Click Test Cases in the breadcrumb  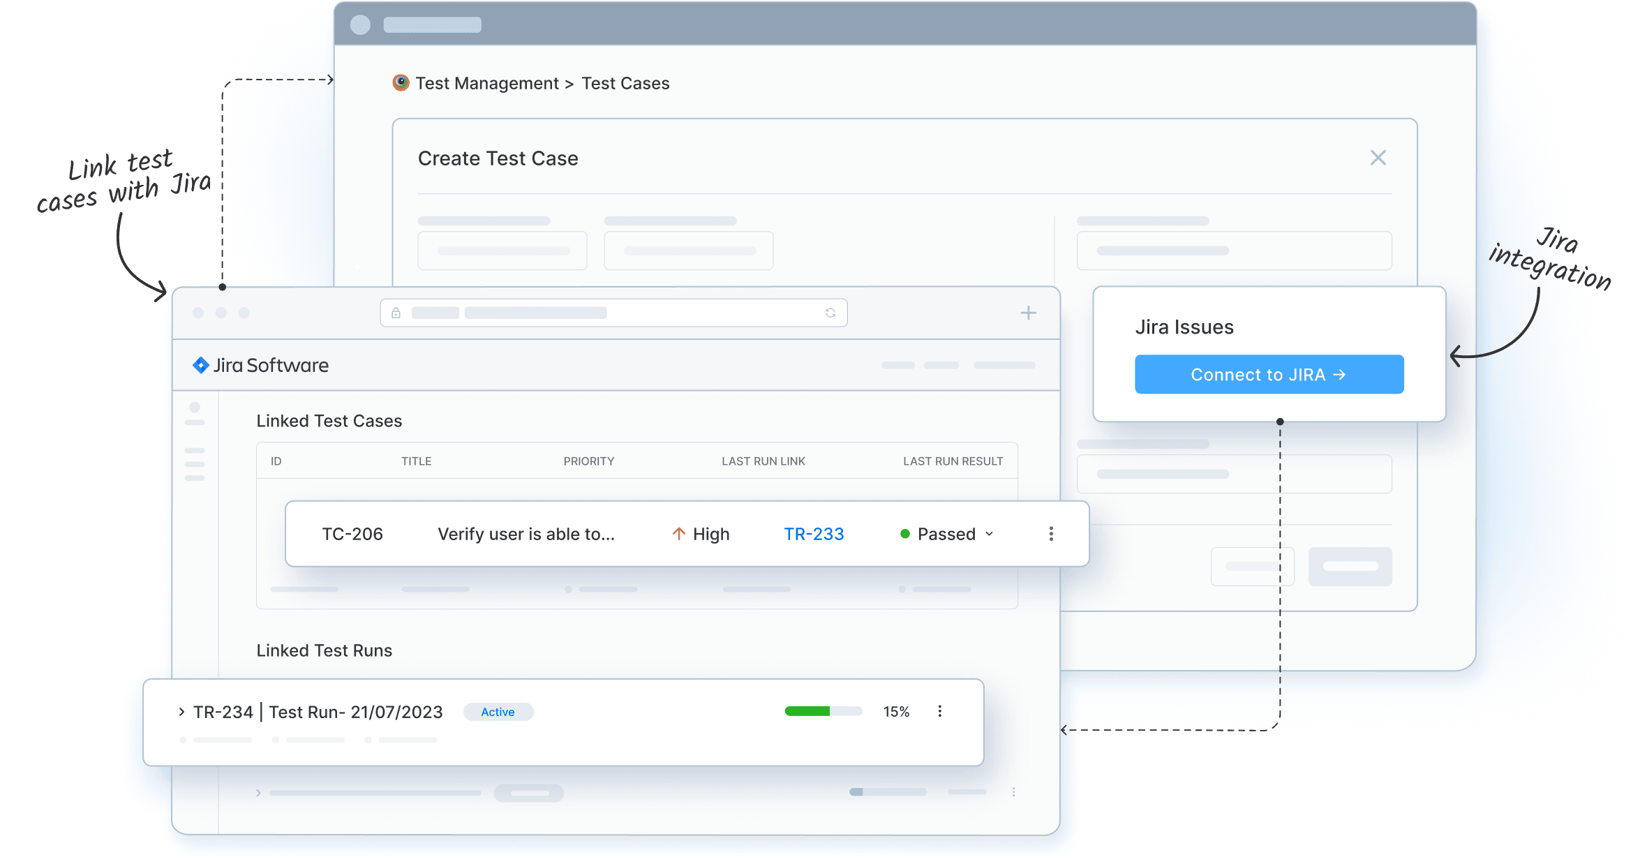pyautogui.click(x=625, y=83)
